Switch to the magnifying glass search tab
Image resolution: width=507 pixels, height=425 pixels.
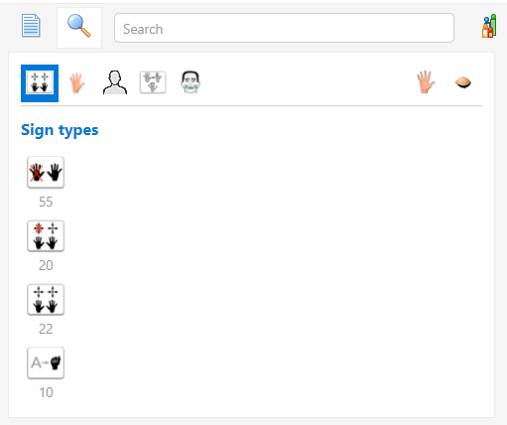pyautogui.click(x=79, y=28)
